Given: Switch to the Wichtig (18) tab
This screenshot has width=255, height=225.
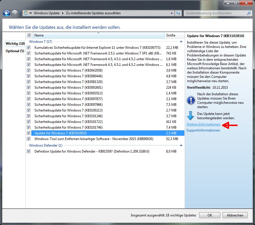Looking at the screenshot, I should [x=15, y=44].
